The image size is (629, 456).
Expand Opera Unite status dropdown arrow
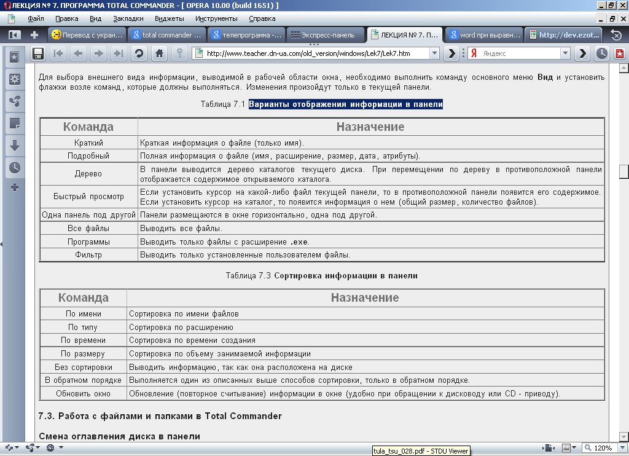point(37,447)
